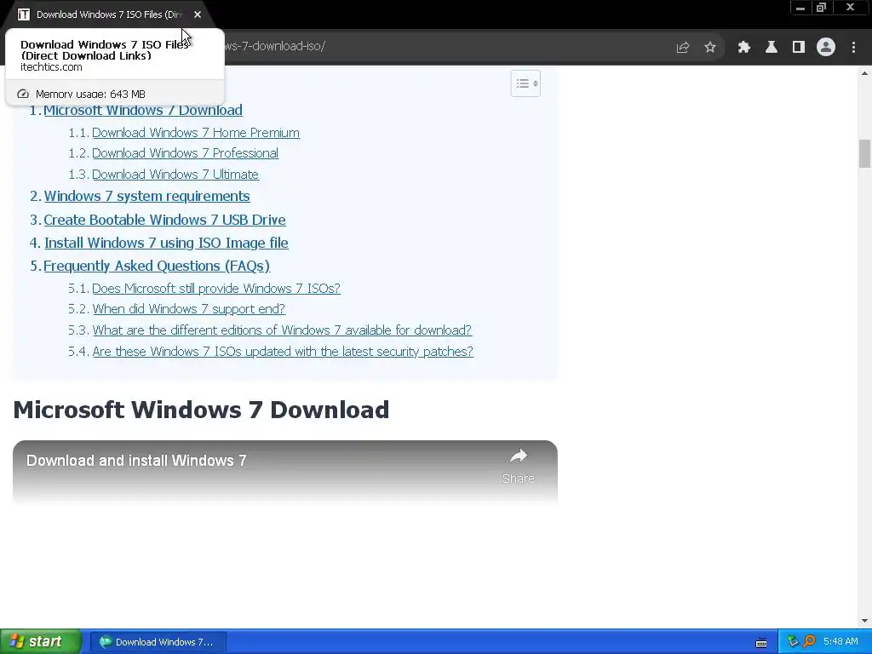Open the Windows start button
872x654 pixels.
click(x=41, y=642)
